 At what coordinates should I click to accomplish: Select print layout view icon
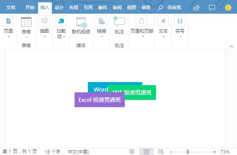pos(146,151)
